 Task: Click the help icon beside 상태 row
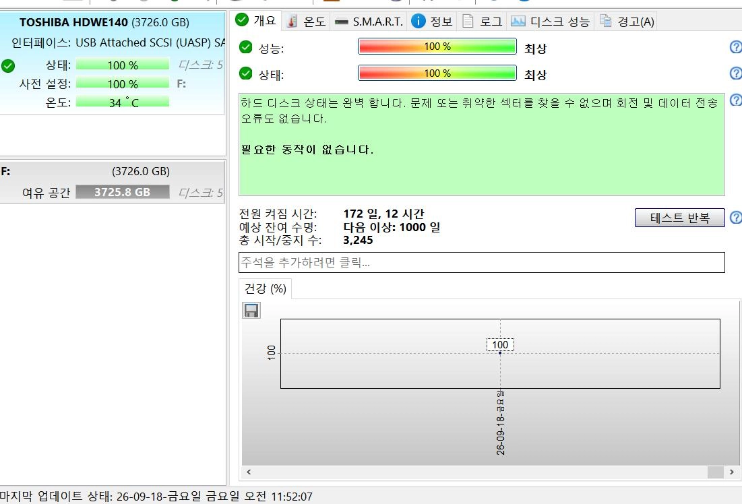click(736, 73)
